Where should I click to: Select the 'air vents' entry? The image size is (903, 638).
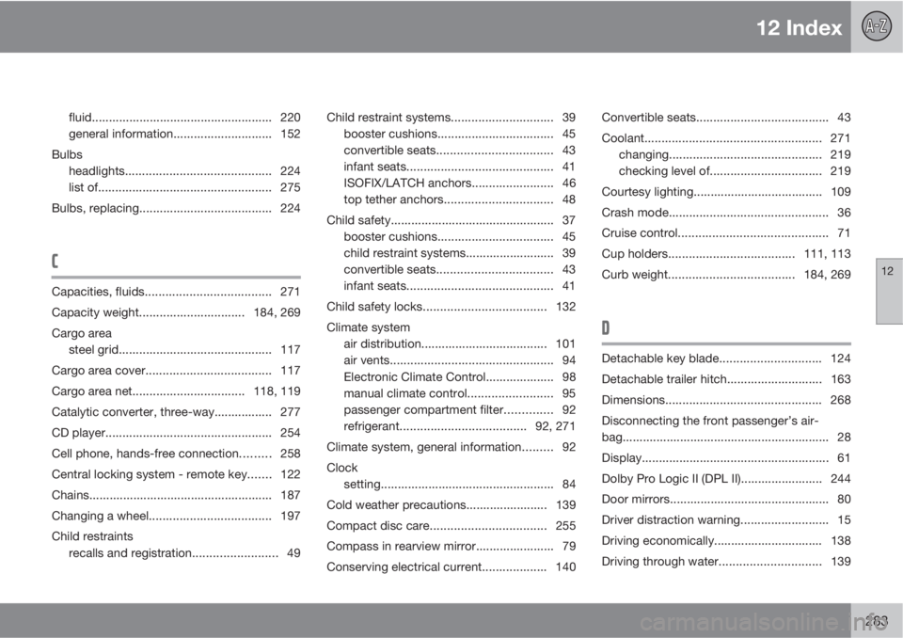(x=460, y=360)
